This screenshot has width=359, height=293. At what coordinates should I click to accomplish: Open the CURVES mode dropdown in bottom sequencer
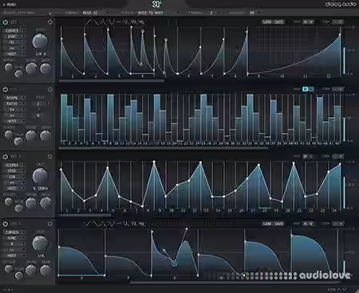click(15, 232)
